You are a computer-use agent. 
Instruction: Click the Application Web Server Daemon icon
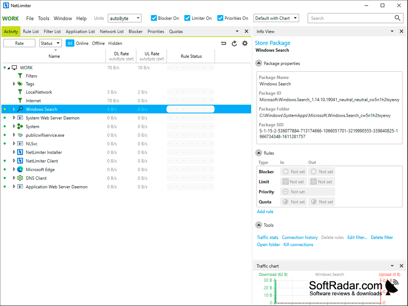pyautogui.click(x=20, y=187)
